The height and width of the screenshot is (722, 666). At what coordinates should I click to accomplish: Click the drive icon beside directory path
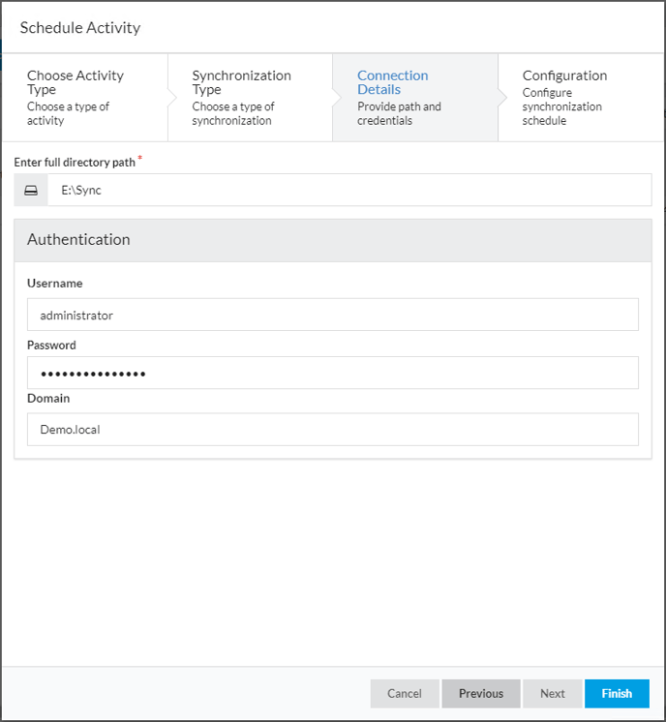pos(31,191)
